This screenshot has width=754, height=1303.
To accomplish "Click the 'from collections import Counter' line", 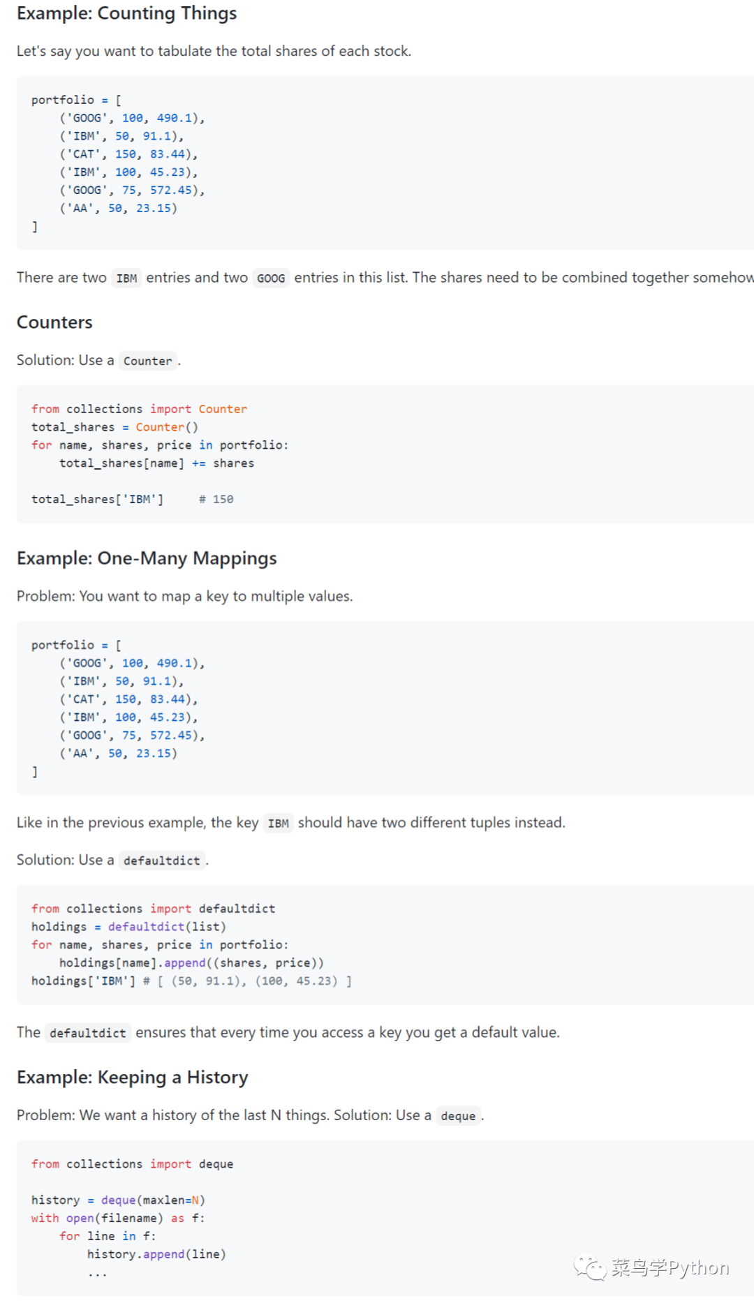I will [139, 409].
